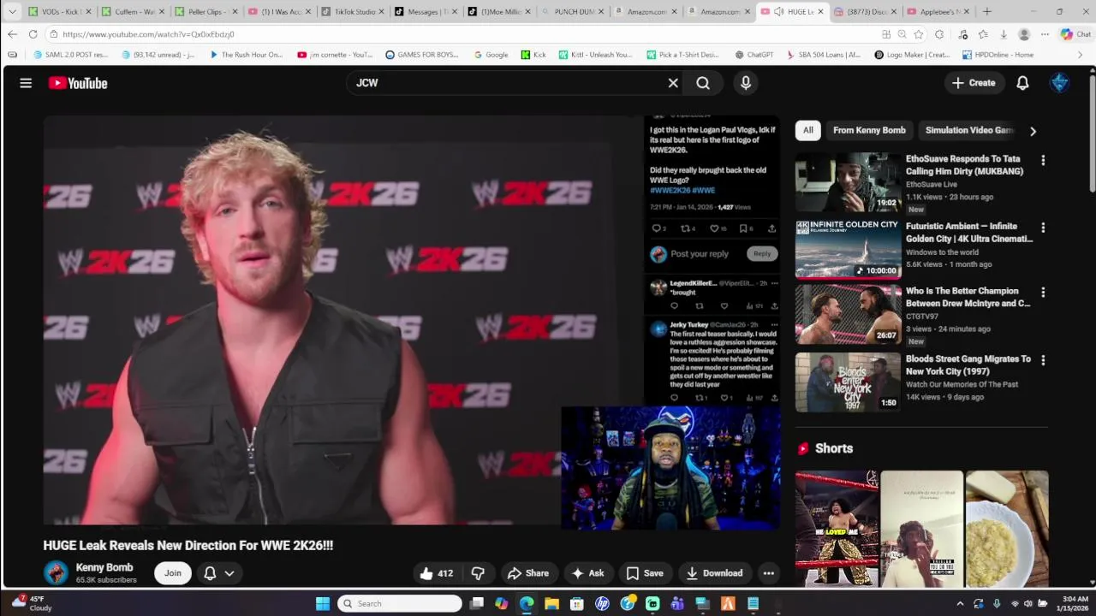Open the Infinite Golden City video thumbnail
Image resolution: width=1096 pixels, height=616 pixels.
[x=848, y=250]
